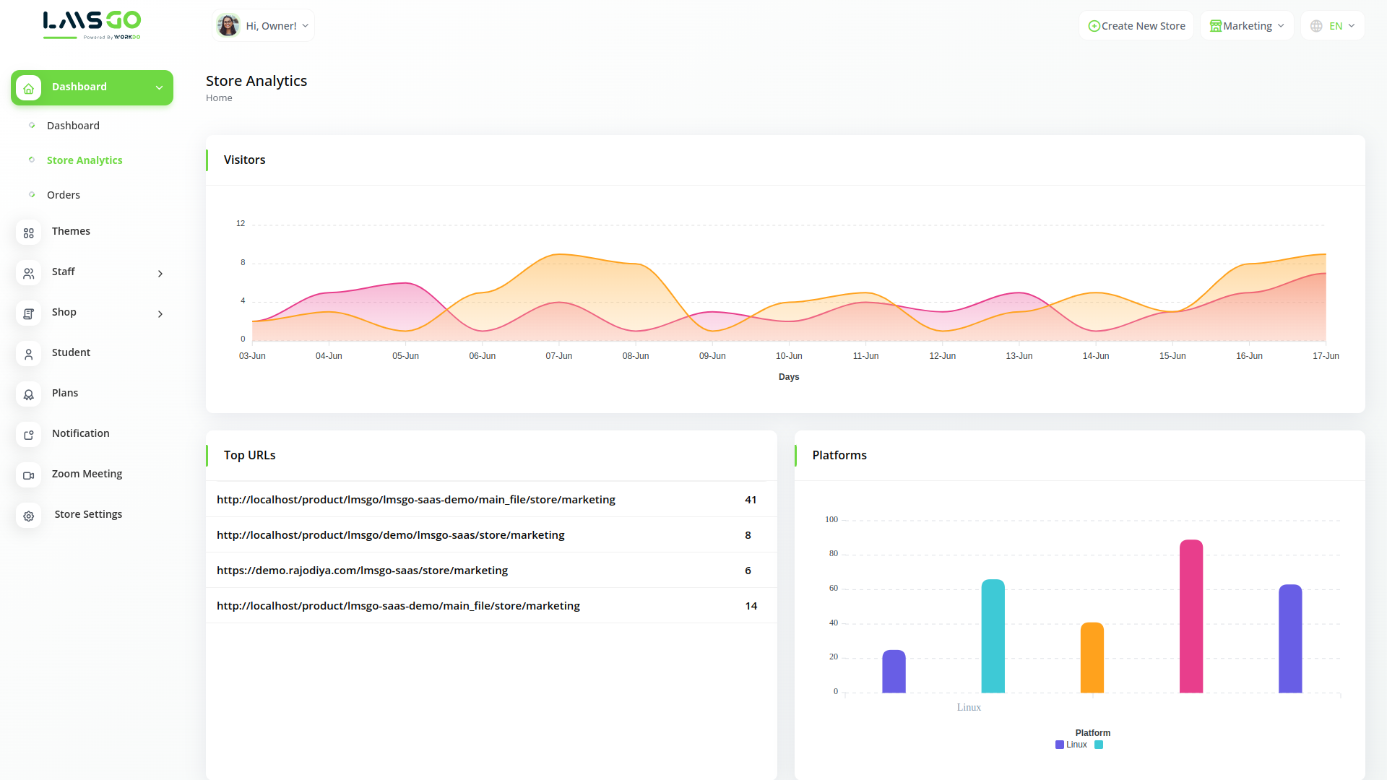Viewport: 1387px width, 780px height.
Task: Click the Notification icon in sidebar
Action: 29,435
